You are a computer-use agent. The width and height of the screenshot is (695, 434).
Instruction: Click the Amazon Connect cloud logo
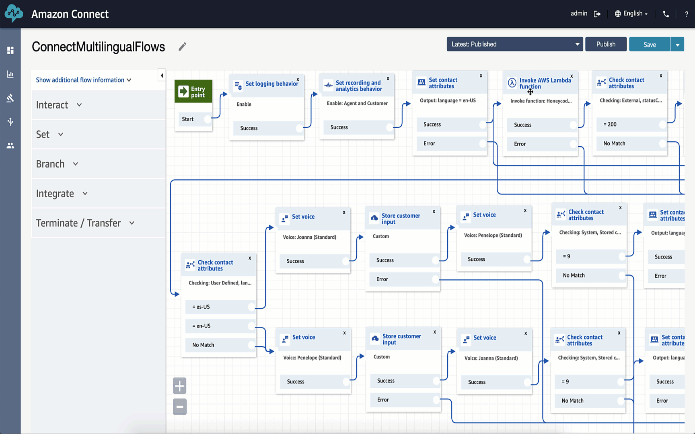[x=14, y=14]
